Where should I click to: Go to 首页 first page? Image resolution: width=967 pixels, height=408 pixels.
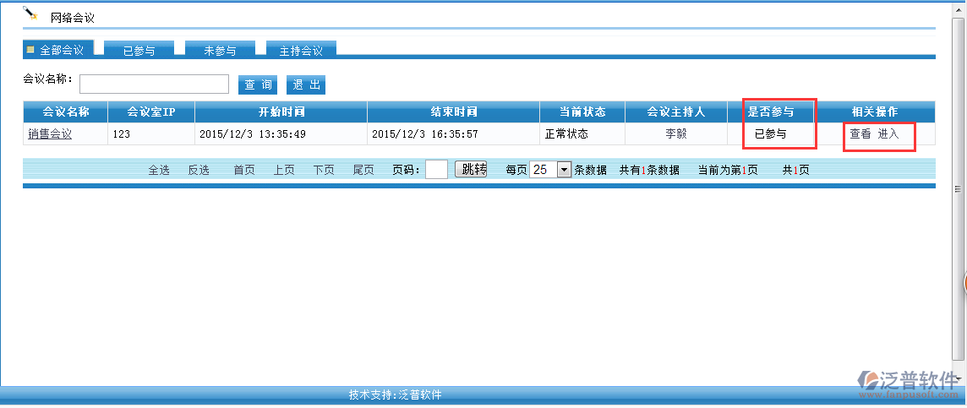click(244, 170)
